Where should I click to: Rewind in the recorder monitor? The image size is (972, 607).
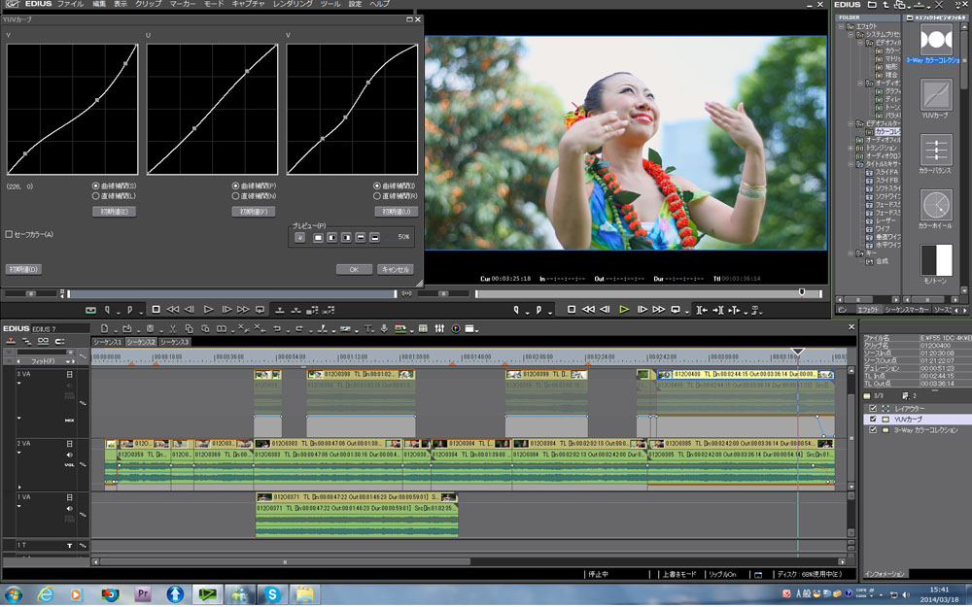(x=588, y=310)
